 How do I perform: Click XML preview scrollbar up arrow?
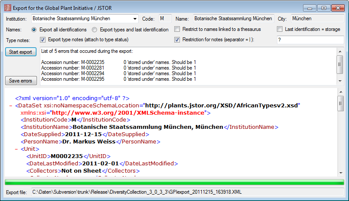341,92
